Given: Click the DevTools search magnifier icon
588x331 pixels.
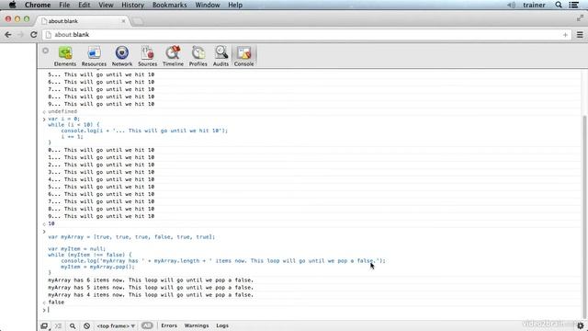Looking at the screenshot, I should point(73,325).
